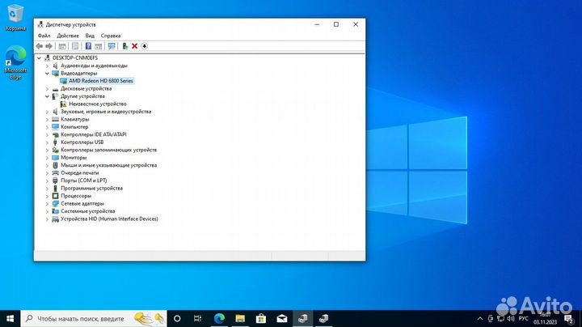The image size is (582, 327).
Task: Click the Порты (COM и LPT) category icon
Action: (55, 180)
